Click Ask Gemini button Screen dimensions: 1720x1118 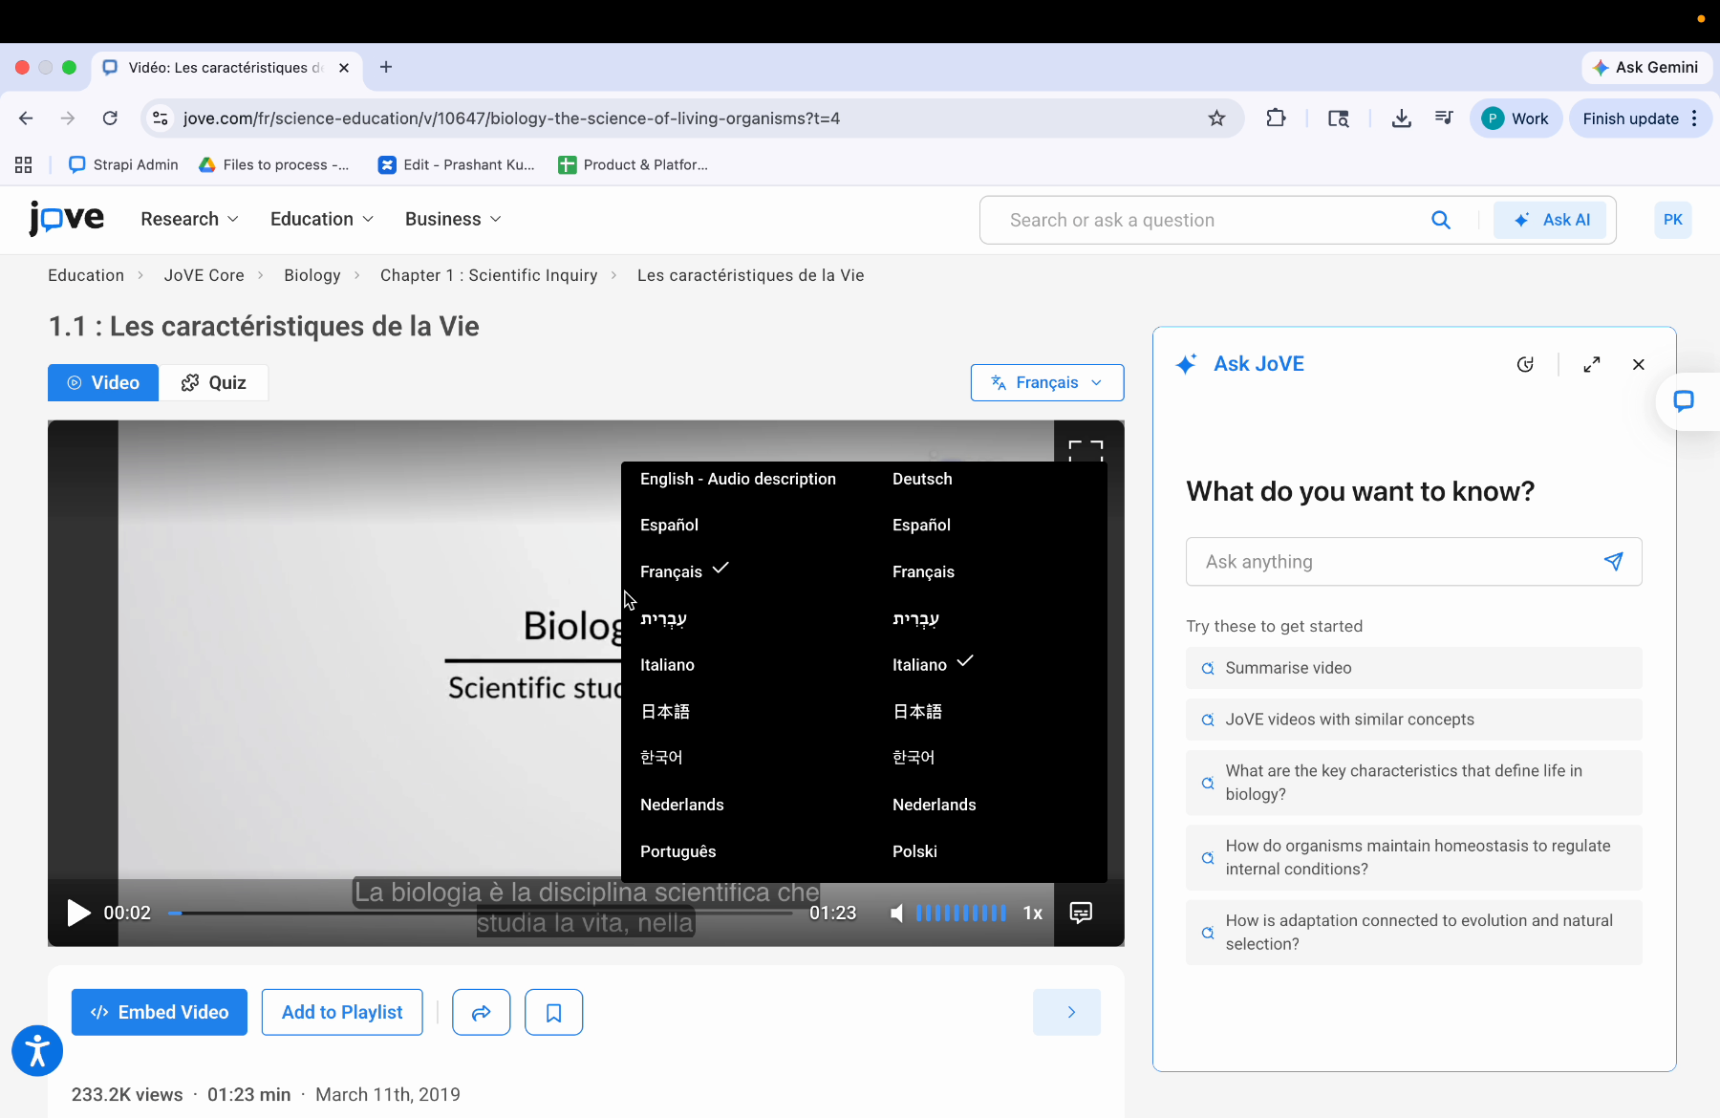pos(1647,67)
